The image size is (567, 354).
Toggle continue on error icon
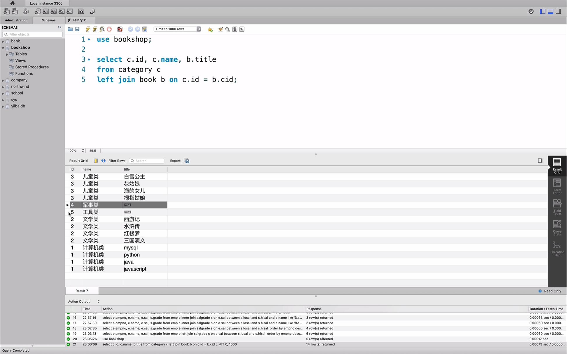120,29
